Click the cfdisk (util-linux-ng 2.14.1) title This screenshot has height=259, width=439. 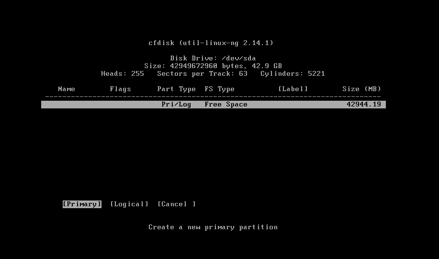click(x=211, y=43)
